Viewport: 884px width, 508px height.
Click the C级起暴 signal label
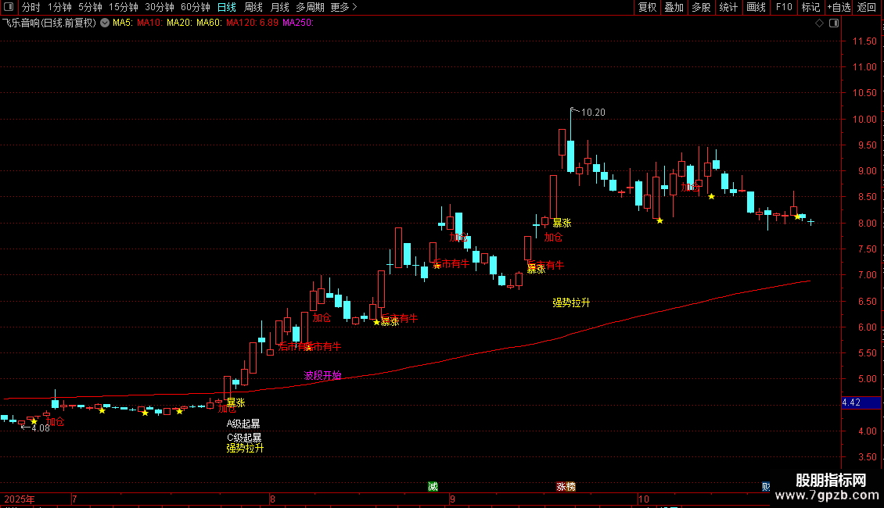pyautogui.click(x=244, y=438)
